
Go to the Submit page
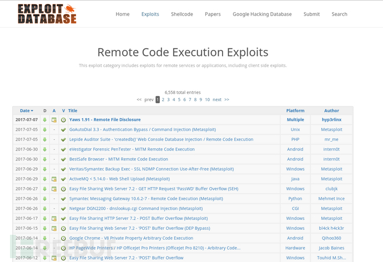tap(312, 14)
